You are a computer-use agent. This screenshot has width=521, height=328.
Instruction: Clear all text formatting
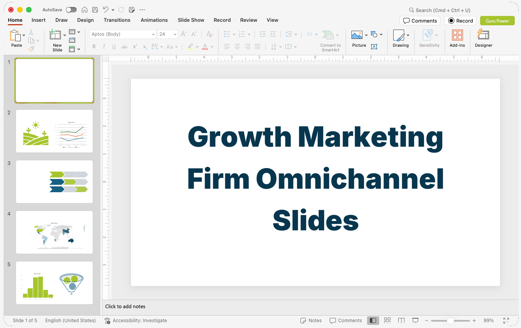(210, 34)
